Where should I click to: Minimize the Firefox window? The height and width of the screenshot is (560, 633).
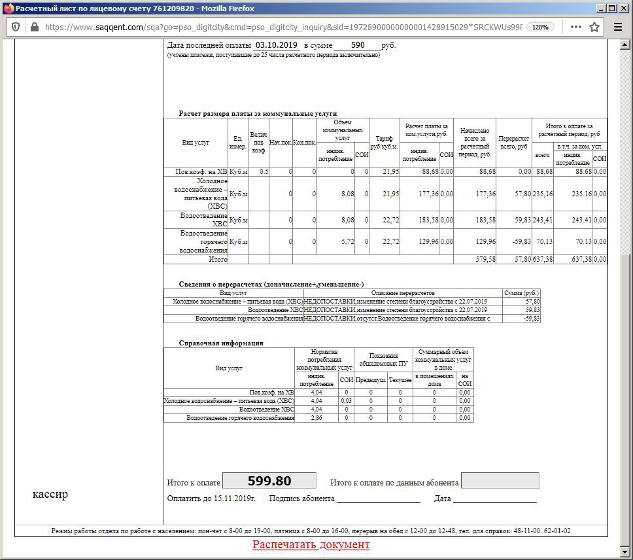coord(602,8)
